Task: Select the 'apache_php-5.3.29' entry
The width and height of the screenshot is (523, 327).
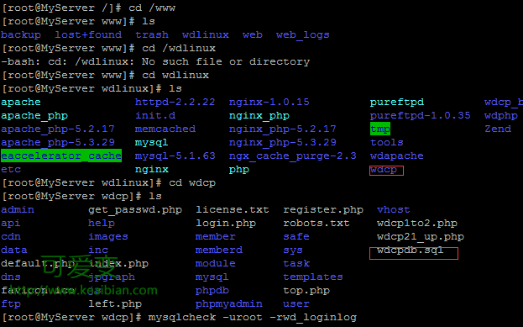Action: 58,143
